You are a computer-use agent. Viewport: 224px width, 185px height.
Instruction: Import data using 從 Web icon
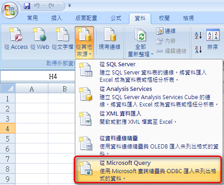pyautogui.click(x=40, y=39)
